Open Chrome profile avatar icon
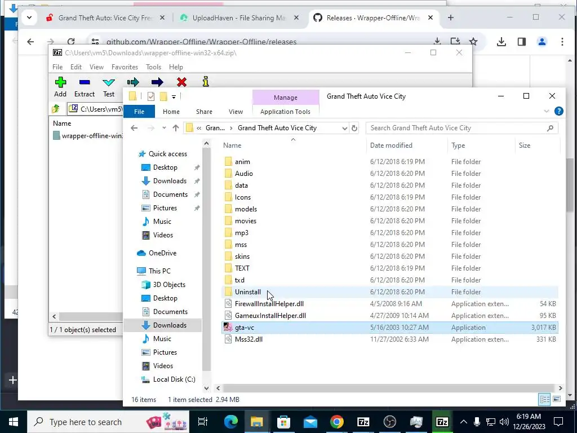Viewport: 577px width, 433px height. click(542, 42)
